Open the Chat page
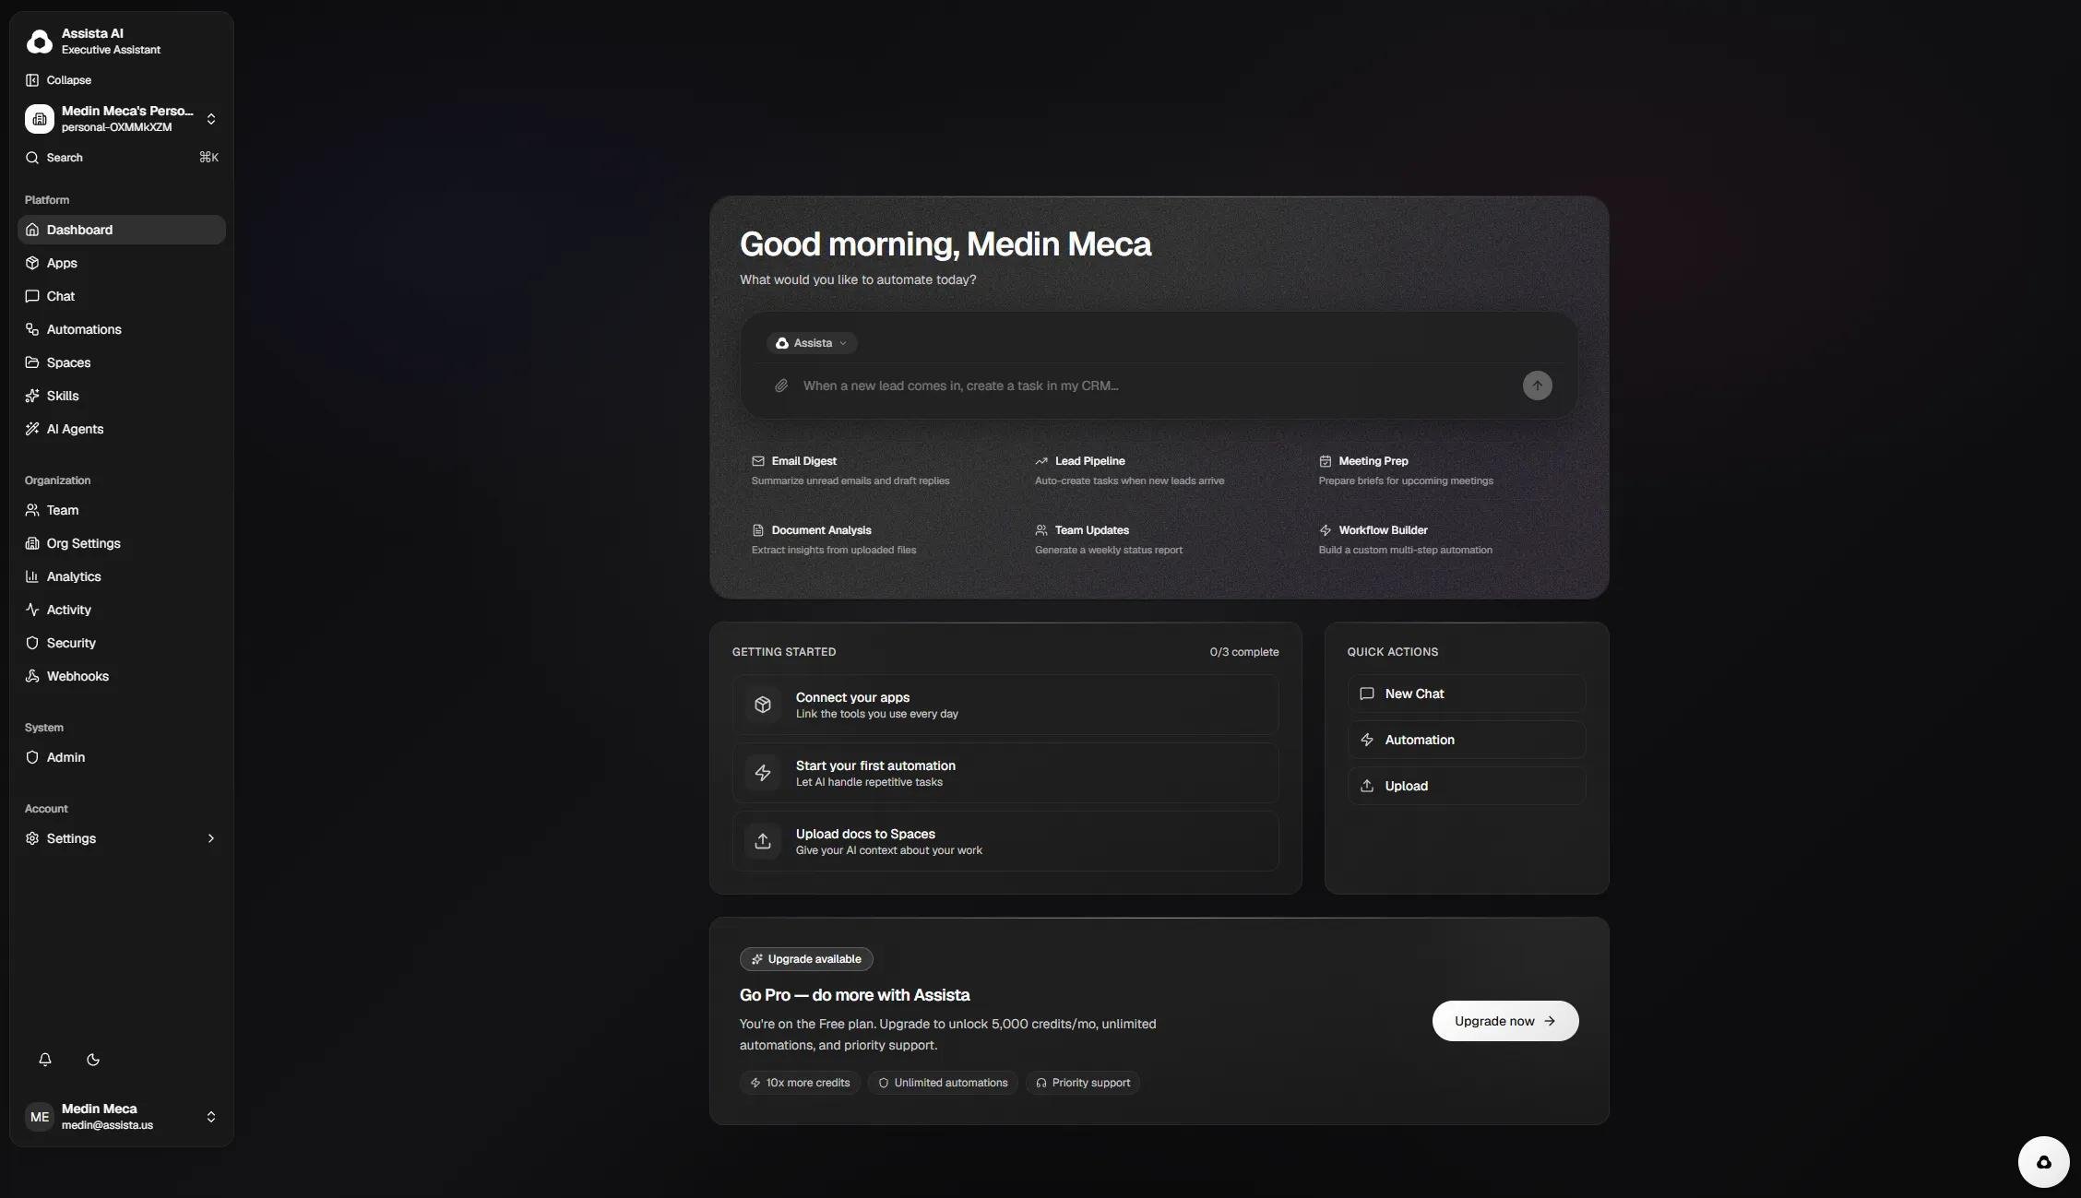Viewport: 2081px width, 1198px height. (x=122, y=296)
